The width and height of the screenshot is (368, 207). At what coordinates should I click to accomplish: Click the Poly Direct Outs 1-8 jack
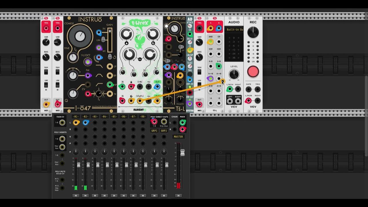click(154, 122)
